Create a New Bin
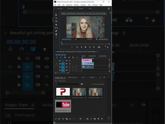 (x=95, y=119)
